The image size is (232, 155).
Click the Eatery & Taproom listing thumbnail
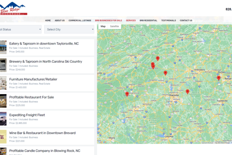tap(3, 47)
